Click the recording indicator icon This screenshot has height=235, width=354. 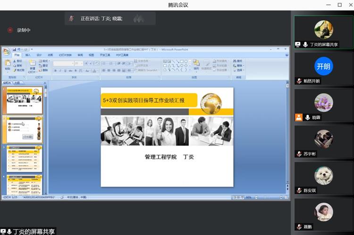tap(10, 30)
